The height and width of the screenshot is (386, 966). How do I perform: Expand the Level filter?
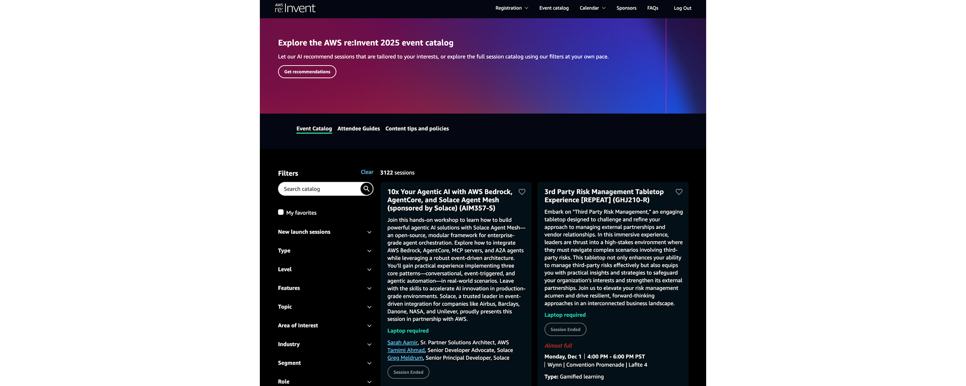click(325, 270)
